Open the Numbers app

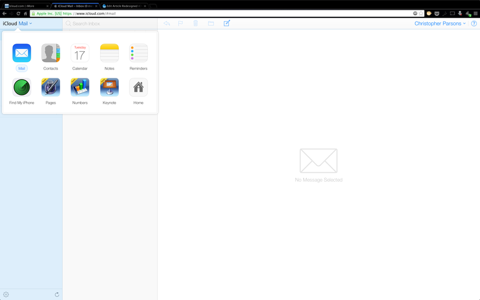80,88
